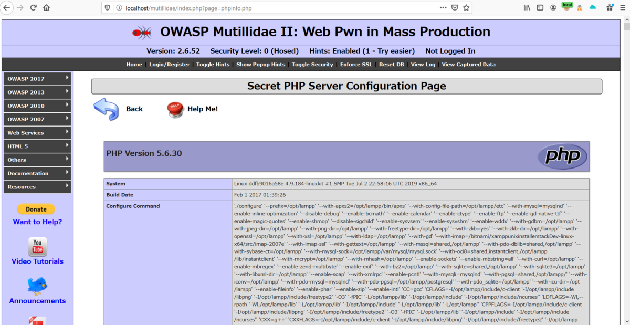This screenshot has height=325, width=630.
Task: Open the Video Tutorials link
Action: [x=37, y=261]
